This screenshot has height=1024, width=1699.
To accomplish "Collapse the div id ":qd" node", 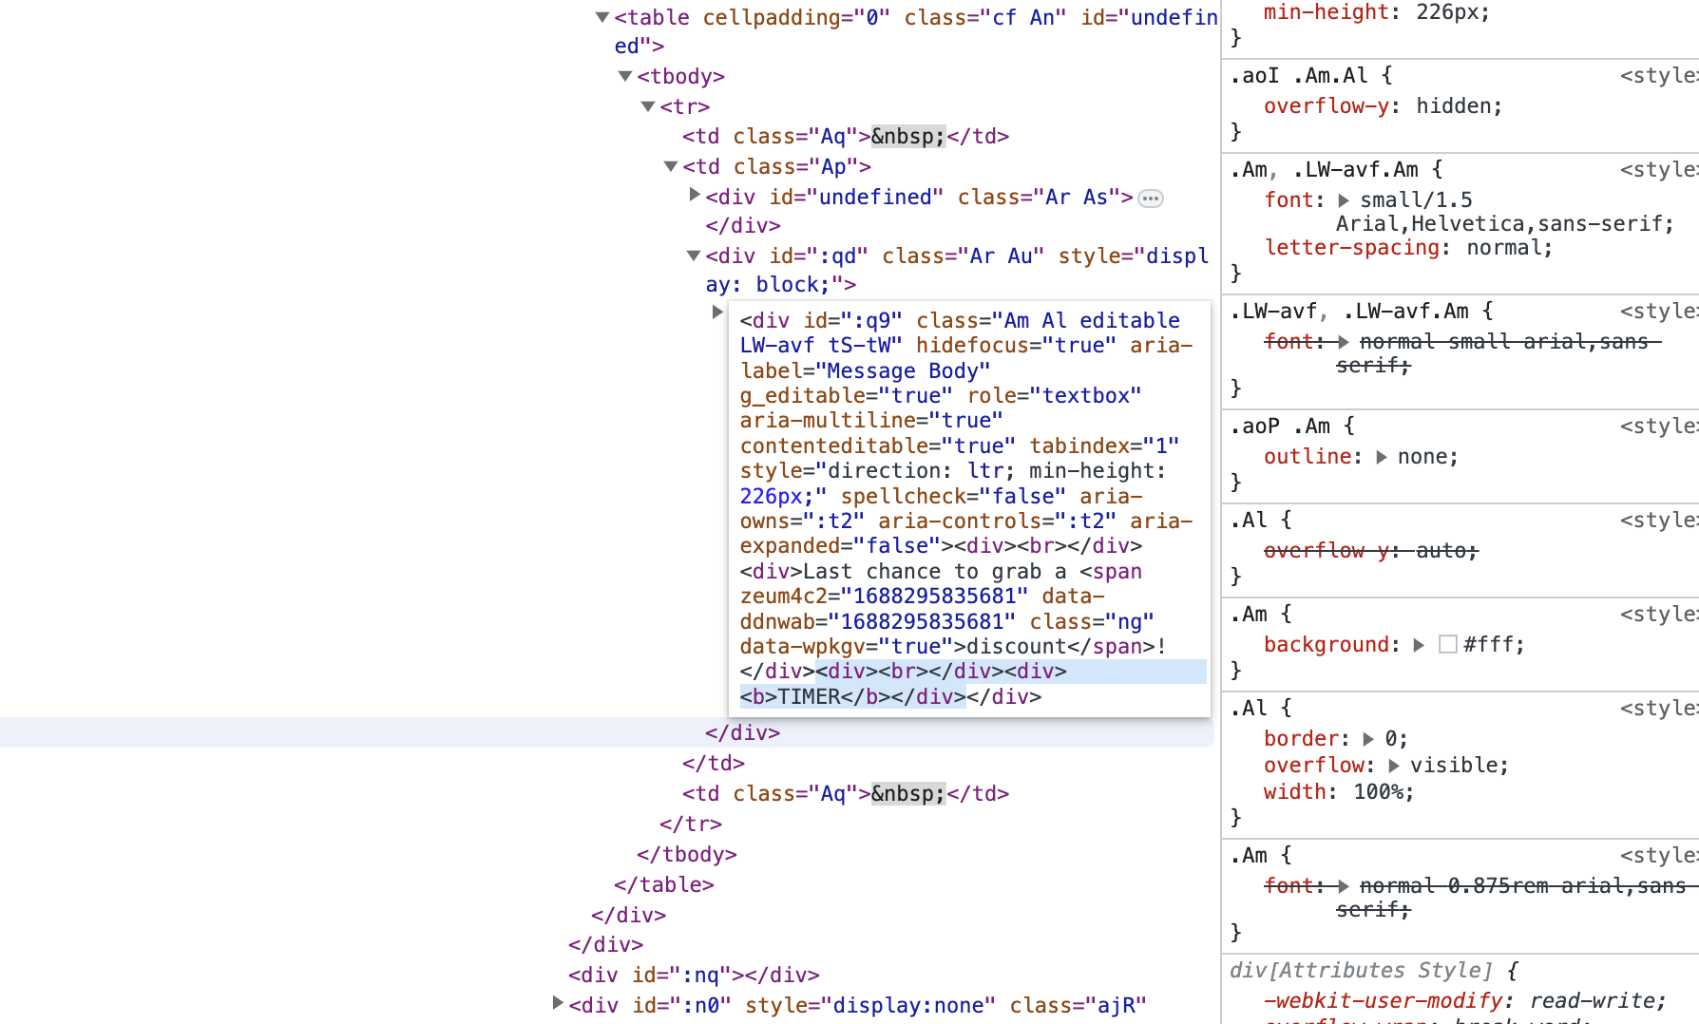I will click(693, 256).
